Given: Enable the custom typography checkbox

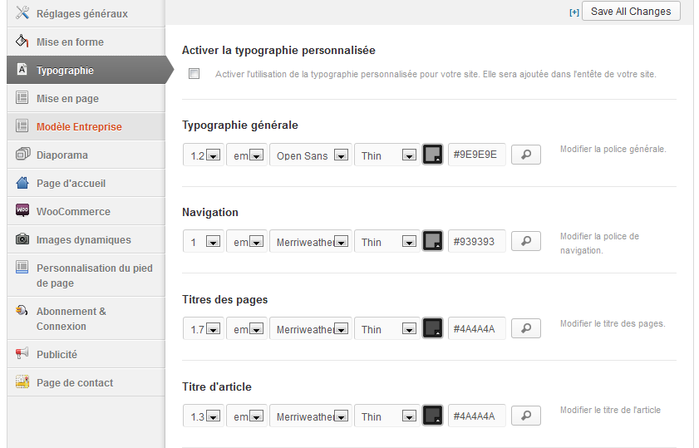Looking at the screenshot, I should 194,74.
